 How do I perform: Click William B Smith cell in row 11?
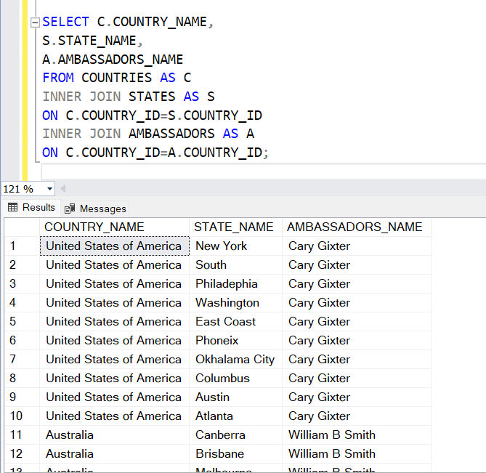coord(357,435)
